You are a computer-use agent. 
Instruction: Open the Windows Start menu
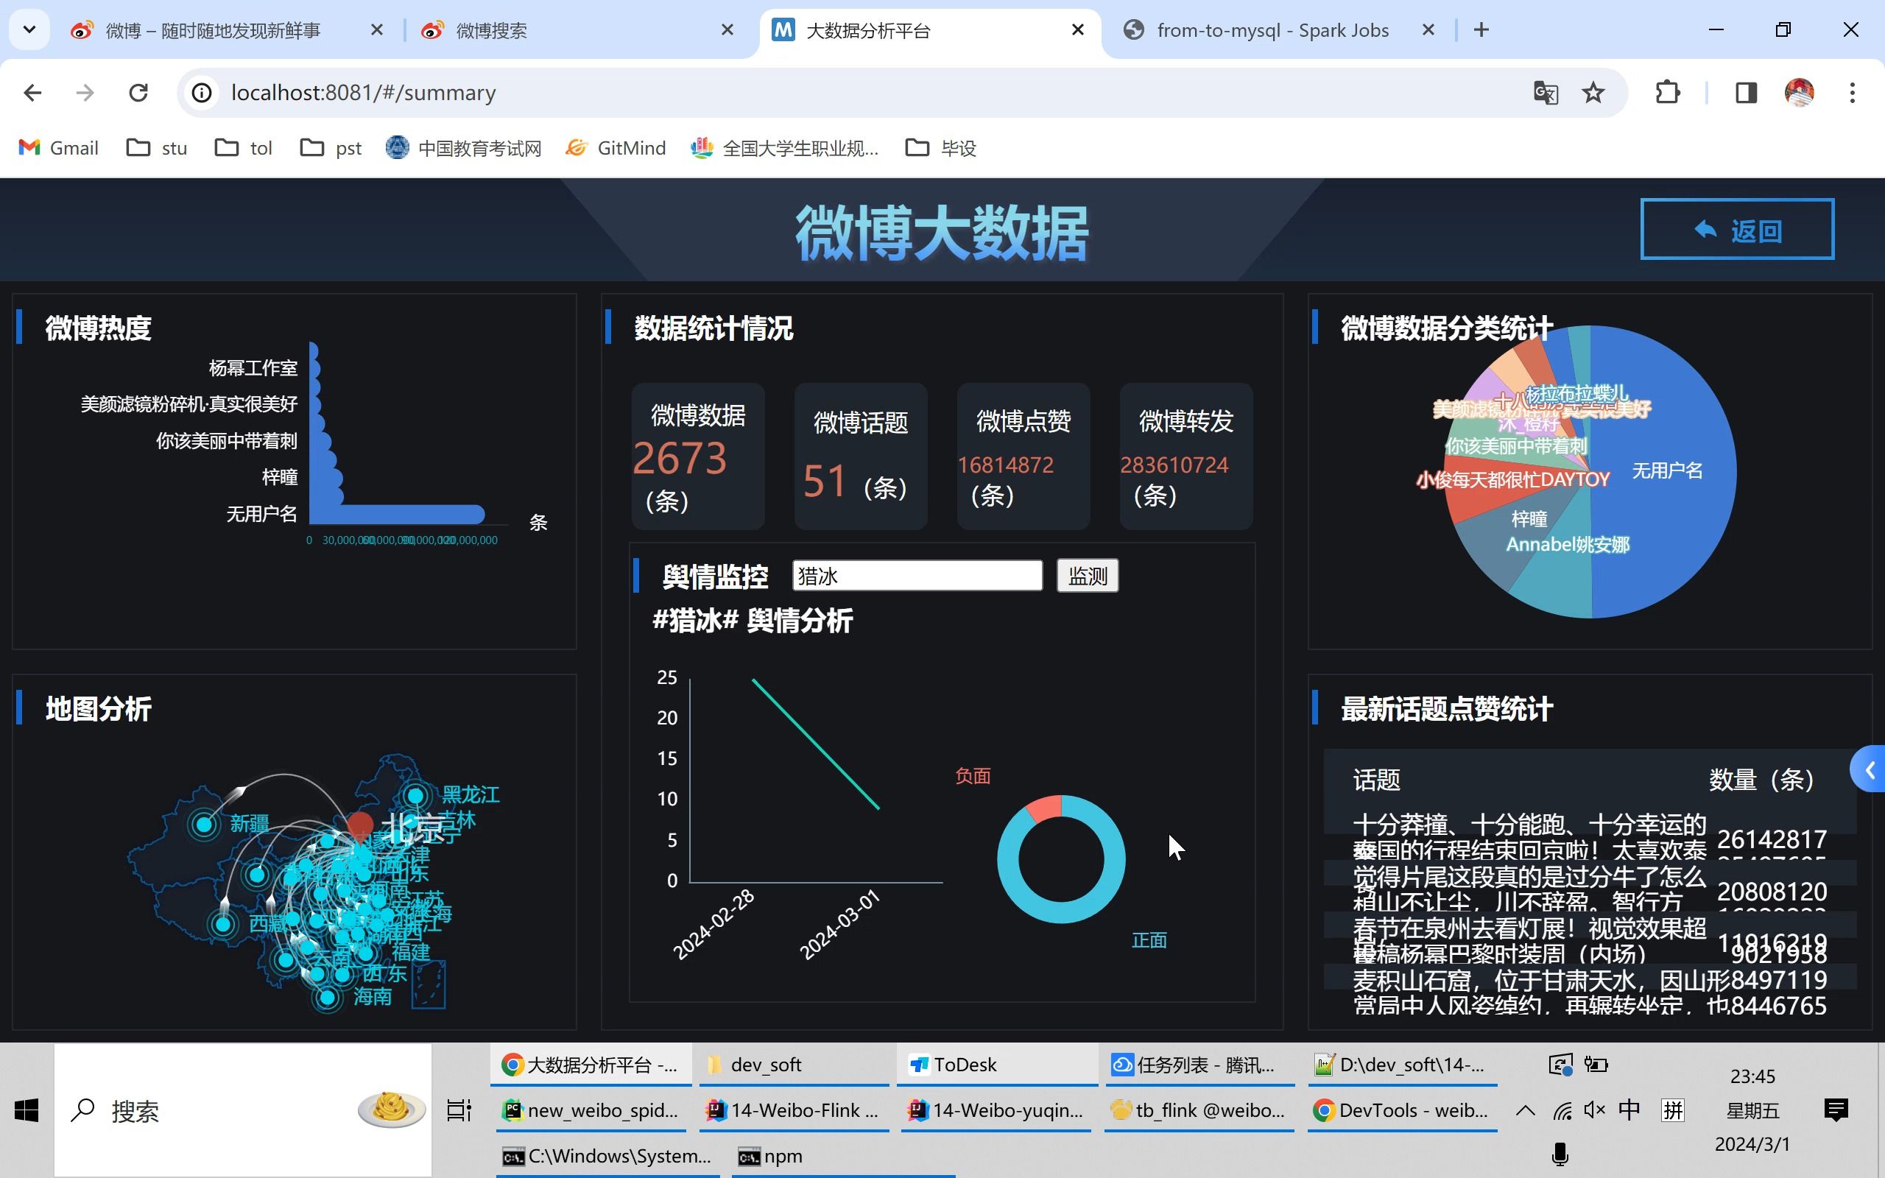click(27, 1110)
